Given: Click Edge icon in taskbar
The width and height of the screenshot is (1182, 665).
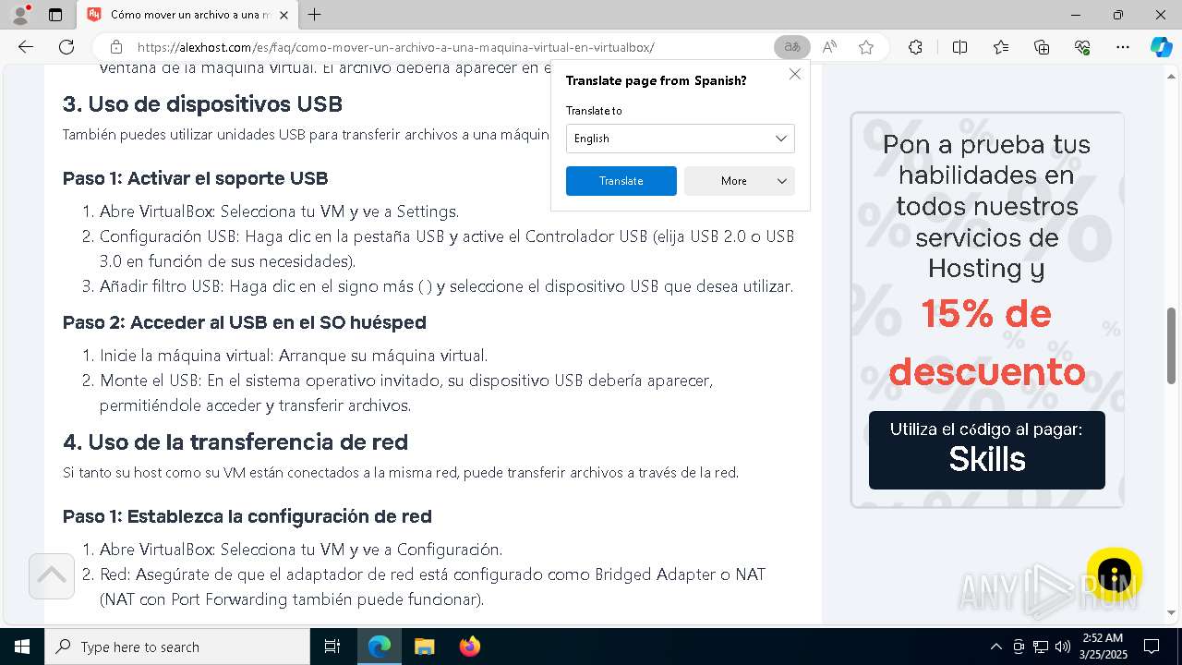Looking at the screenshot, I should [380, 647].
